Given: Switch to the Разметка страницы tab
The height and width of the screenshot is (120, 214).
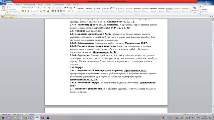Looking at the screenshot, I should coord(29,4).
